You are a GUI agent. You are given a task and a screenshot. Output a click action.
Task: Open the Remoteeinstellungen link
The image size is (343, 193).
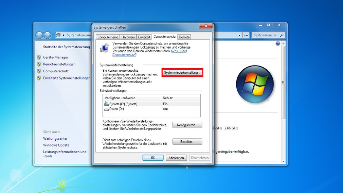pos(59,64)
